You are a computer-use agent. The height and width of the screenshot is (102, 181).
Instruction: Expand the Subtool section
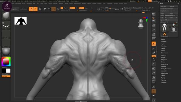click(163, 39)
